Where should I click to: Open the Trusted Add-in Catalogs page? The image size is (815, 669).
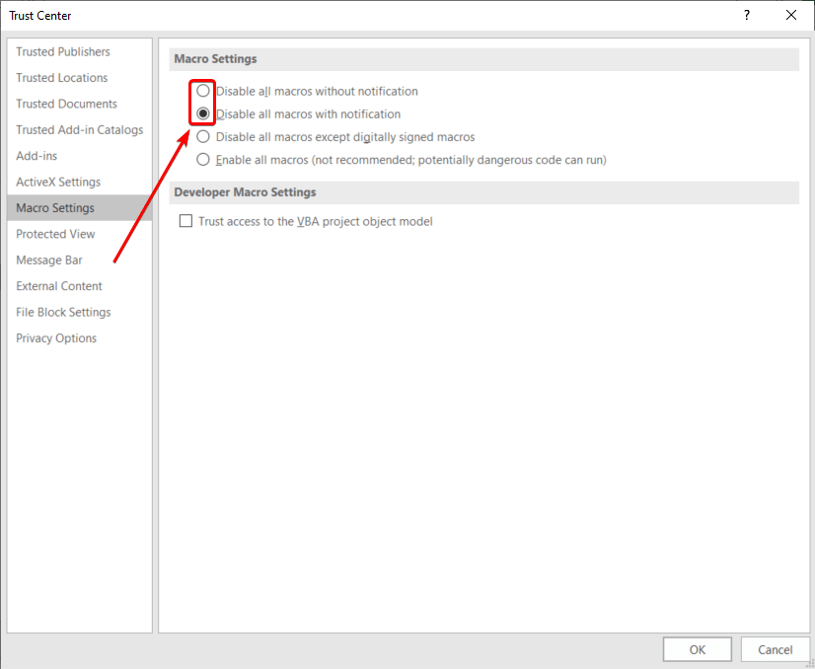coord(79,129)
